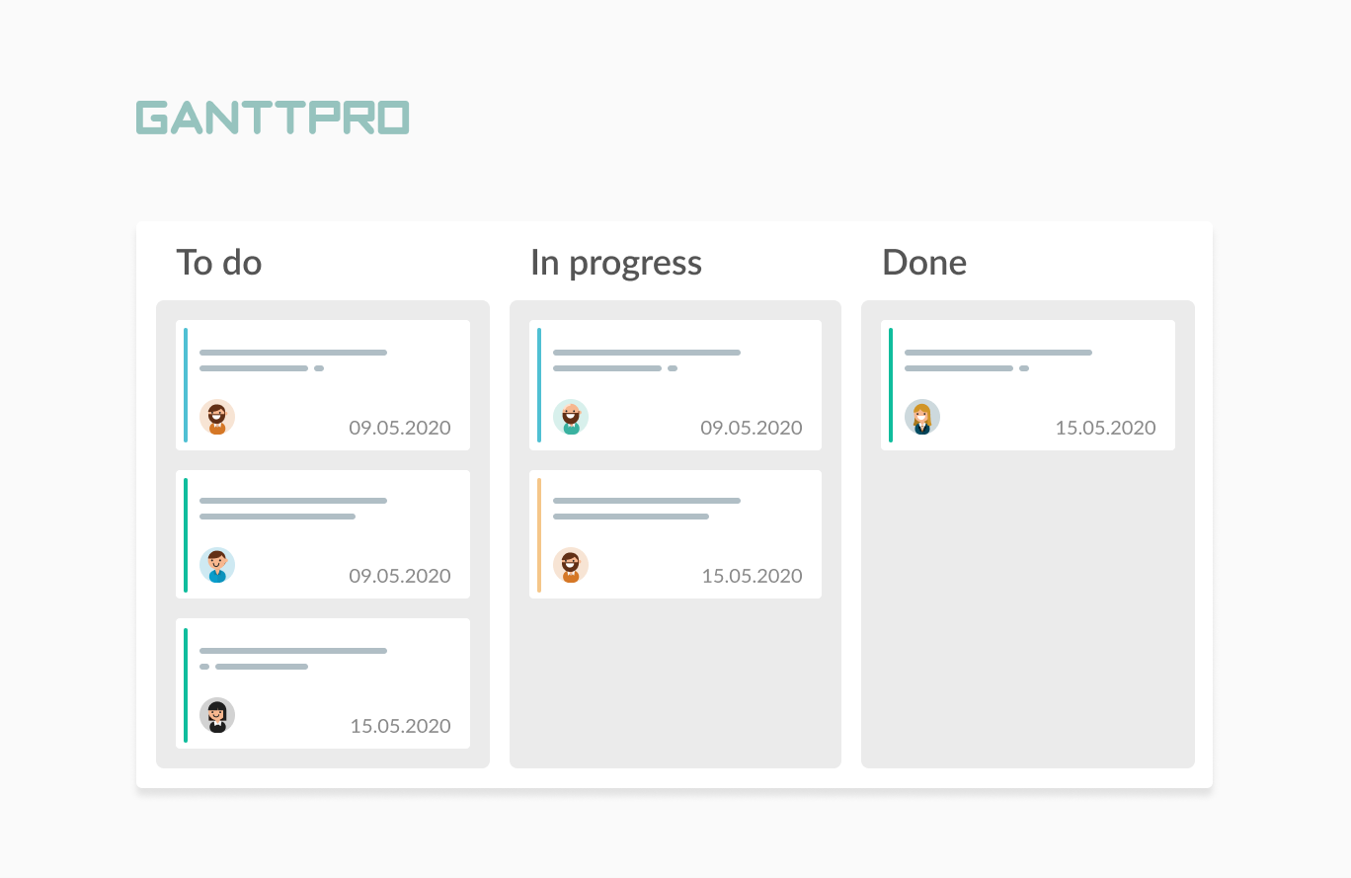Screen dimensions: 1351x878
Task: Click the blue-shirt avatar on second To do card
Action: click(217, 565)
